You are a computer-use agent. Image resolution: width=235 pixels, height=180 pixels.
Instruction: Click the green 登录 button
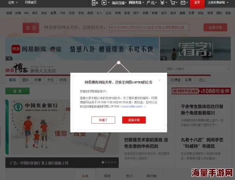point(17,91)
